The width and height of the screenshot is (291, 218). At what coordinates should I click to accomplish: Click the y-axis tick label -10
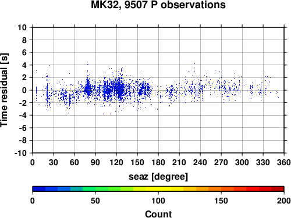tap(20, 153)
